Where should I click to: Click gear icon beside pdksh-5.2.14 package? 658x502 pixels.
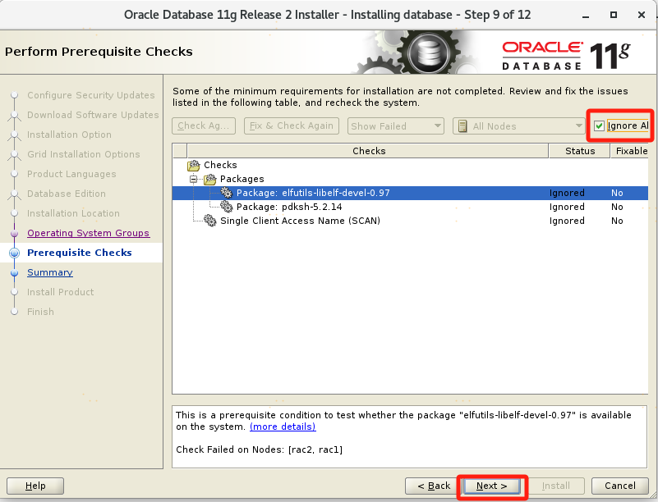(x=226, y=207)
